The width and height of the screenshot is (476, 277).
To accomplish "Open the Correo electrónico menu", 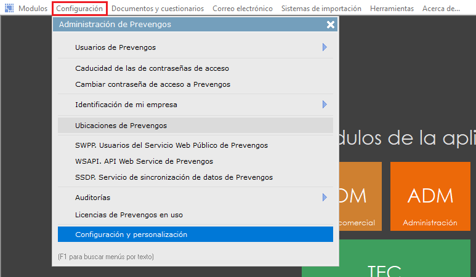I will pyautogui.click(x=242, y=9).
